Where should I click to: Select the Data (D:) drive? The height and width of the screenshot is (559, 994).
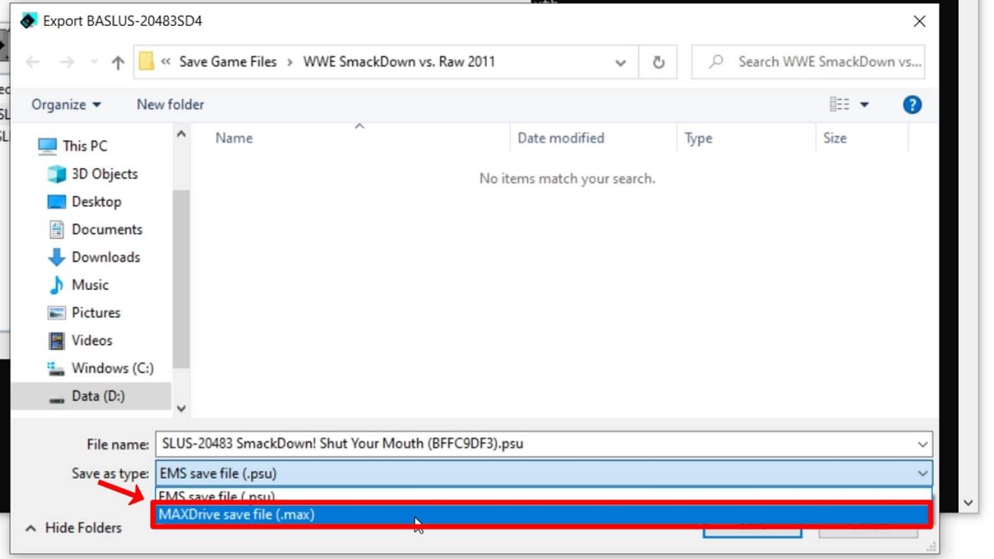98,395
